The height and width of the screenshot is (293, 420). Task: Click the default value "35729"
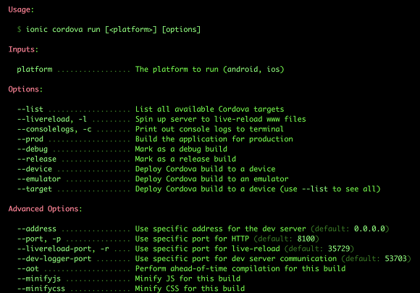(x=339, y=249)
